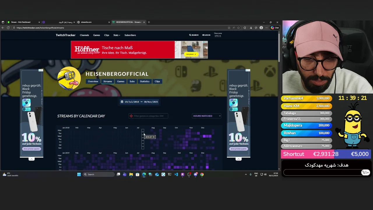
Task: Switch to the Subs tab
Action: point(132,81)
